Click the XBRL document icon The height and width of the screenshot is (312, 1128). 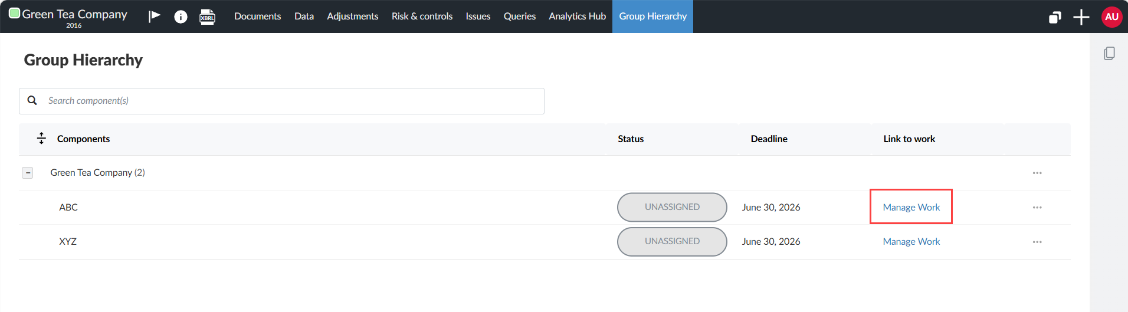click(x=208, y=17)
